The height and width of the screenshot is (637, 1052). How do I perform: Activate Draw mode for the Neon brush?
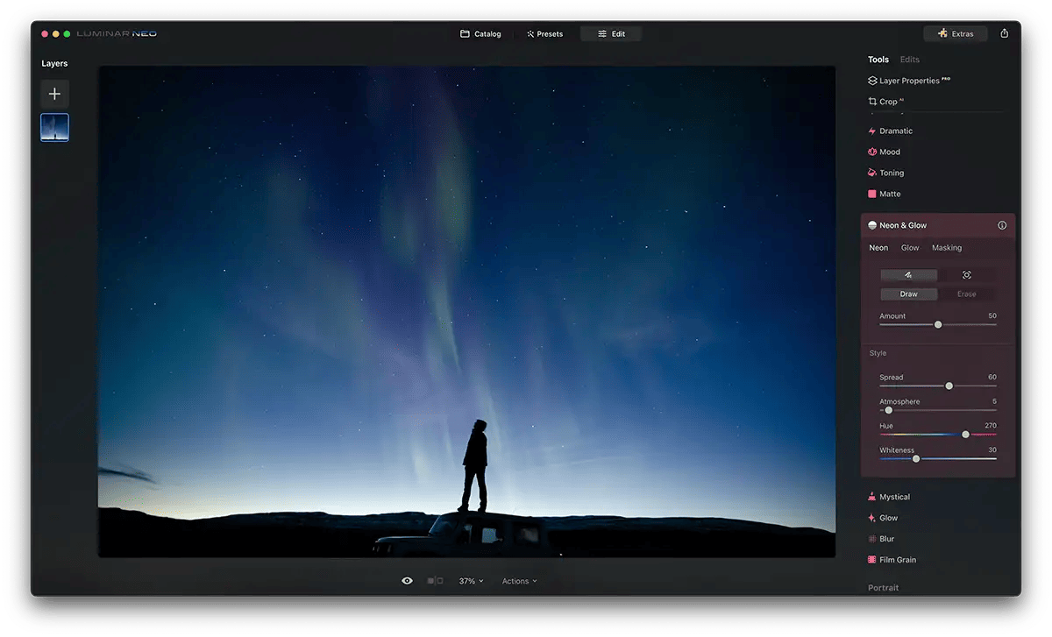pyautogui.click(x=908, y=294)
